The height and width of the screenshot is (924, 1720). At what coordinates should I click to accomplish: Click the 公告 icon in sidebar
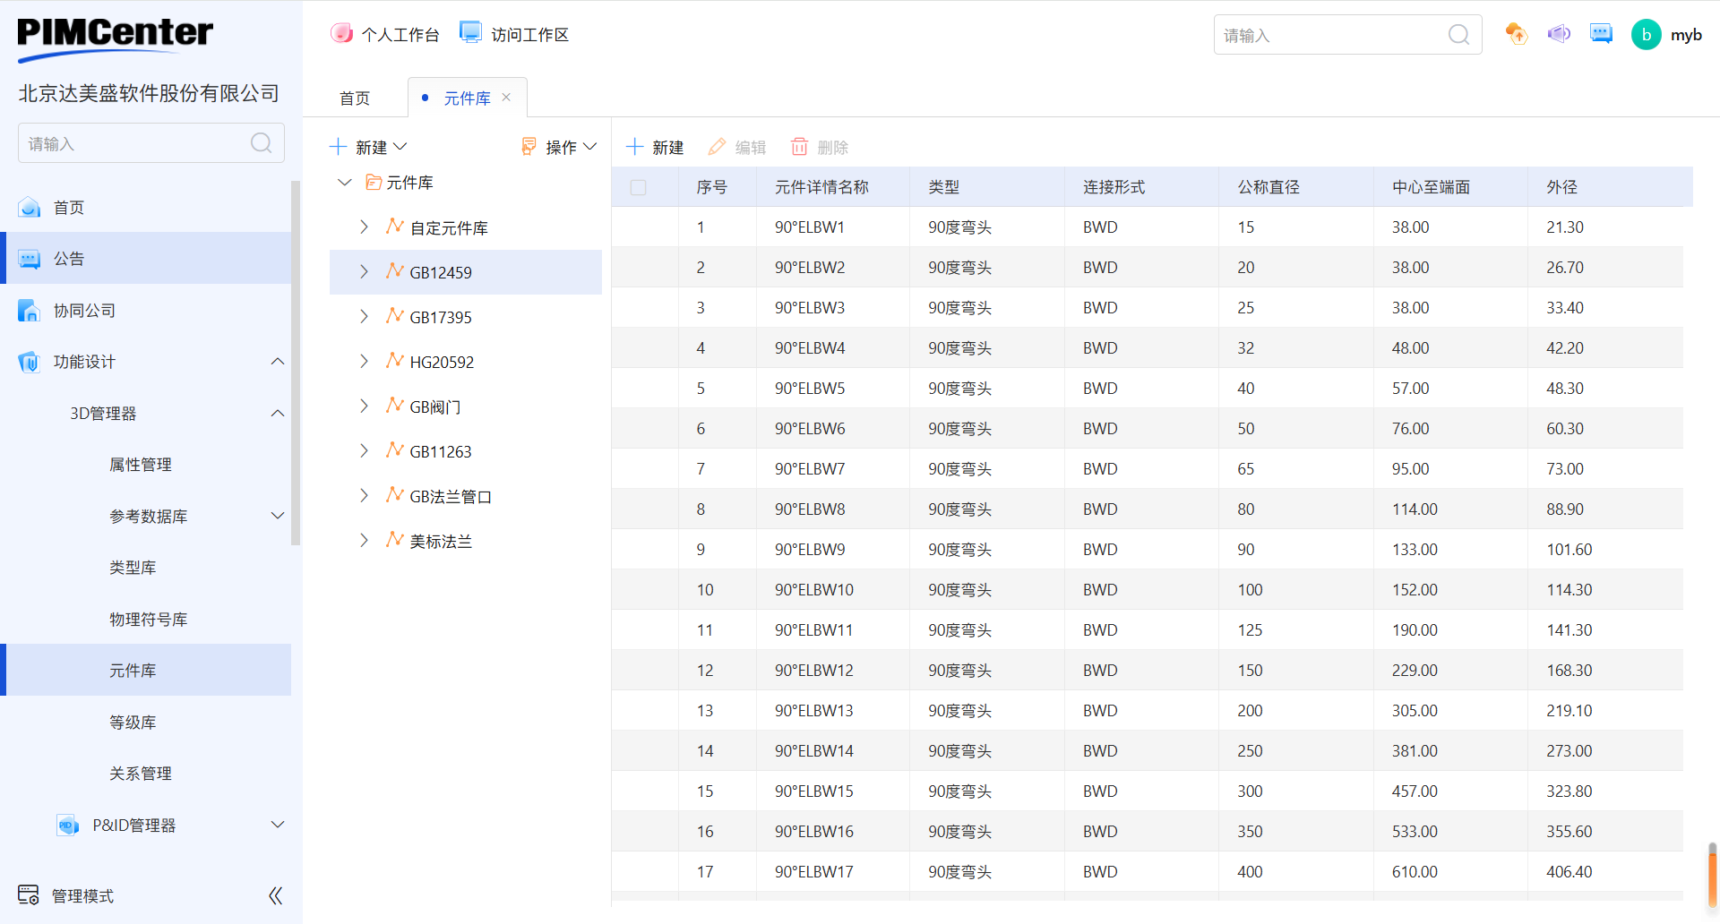(x=30, y=259)
